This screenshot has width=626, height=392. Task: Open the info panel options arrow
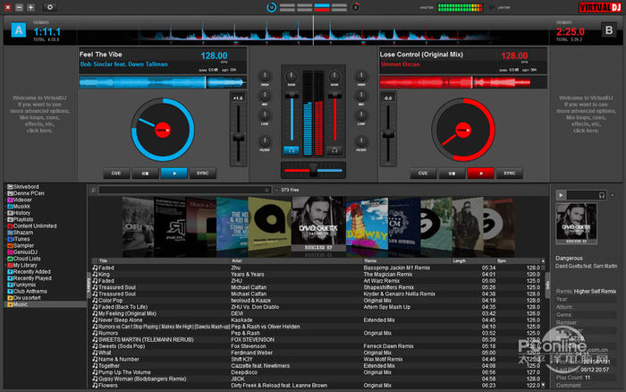(613, 195)
